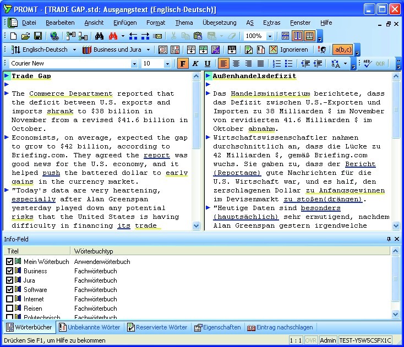
Task: Pin the Info-Feld panel
Action: pos(389,239)
